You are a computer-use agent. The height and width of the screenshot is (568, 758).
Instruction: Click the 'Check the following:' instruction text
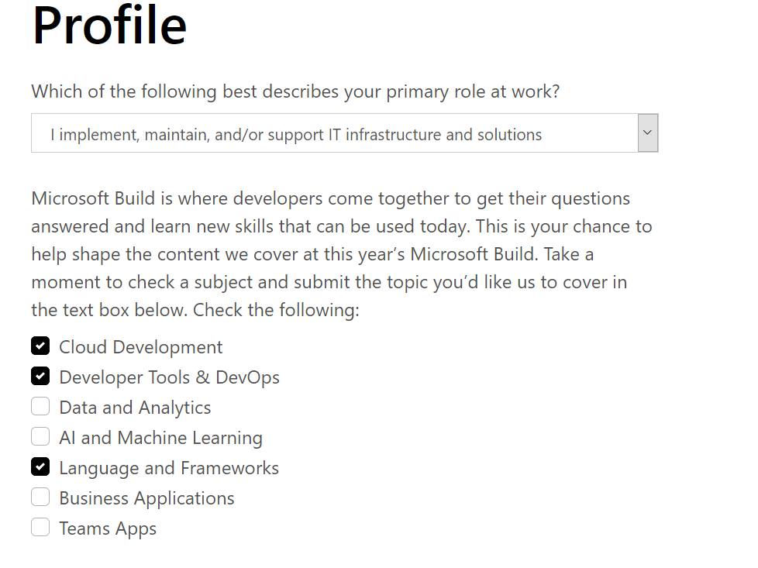pos(276,310)
